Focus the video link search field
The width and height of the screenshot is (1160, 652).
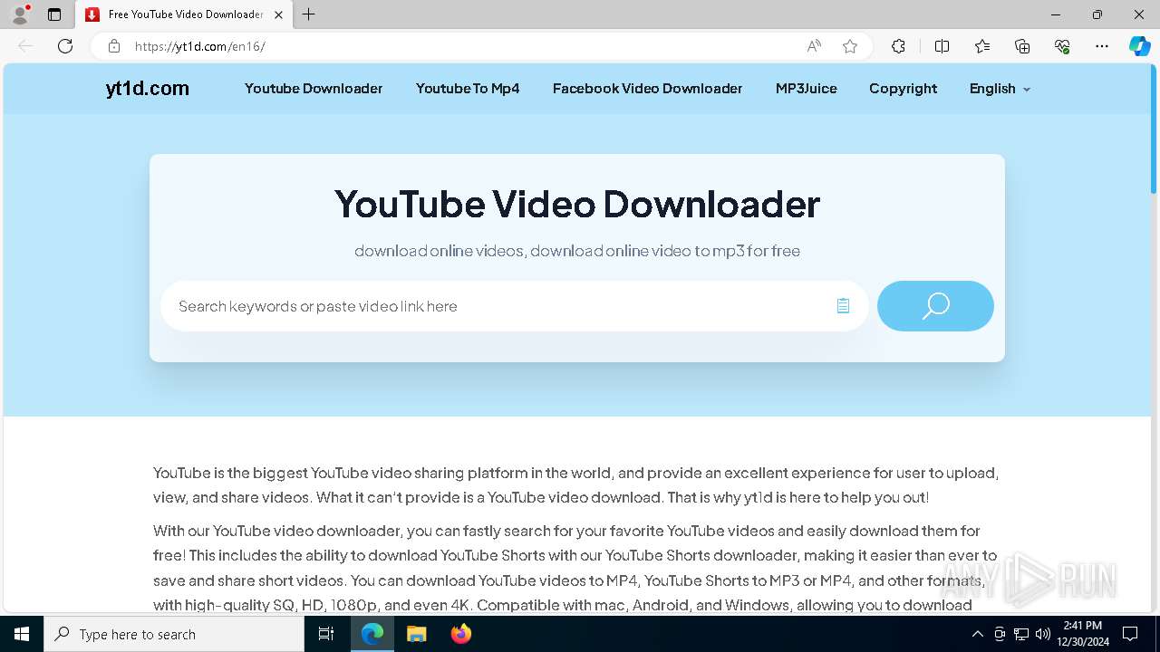click(x=514, y=306)
